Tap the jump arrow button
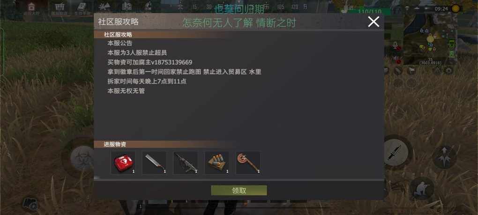 444,157
